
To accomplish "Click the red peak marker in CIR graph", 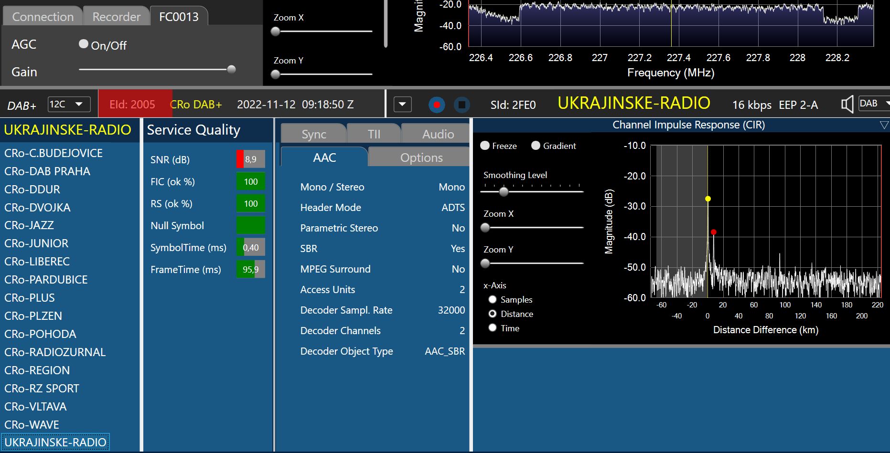I will pos(713,232).
